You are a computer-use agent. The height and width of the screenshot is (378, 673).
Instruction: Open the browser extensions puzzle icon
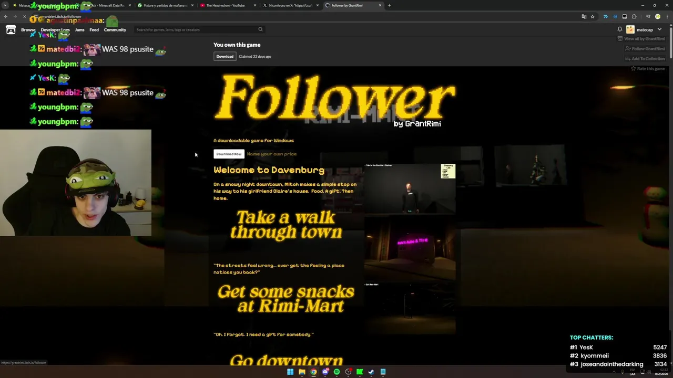634,17
